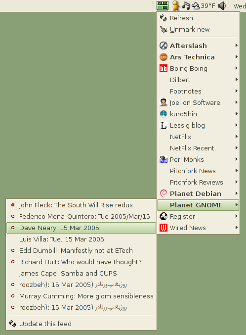Click the Perl Monks feed icon
This screenshot has height=335, width=246.
point(164,159)
